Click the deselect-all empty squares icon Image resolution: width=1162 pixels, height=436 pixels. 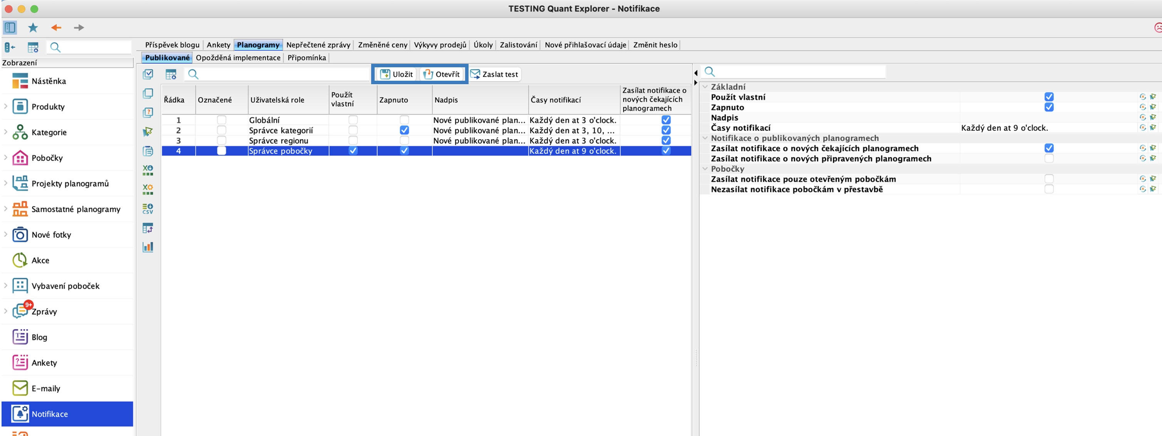coord(148,93)
